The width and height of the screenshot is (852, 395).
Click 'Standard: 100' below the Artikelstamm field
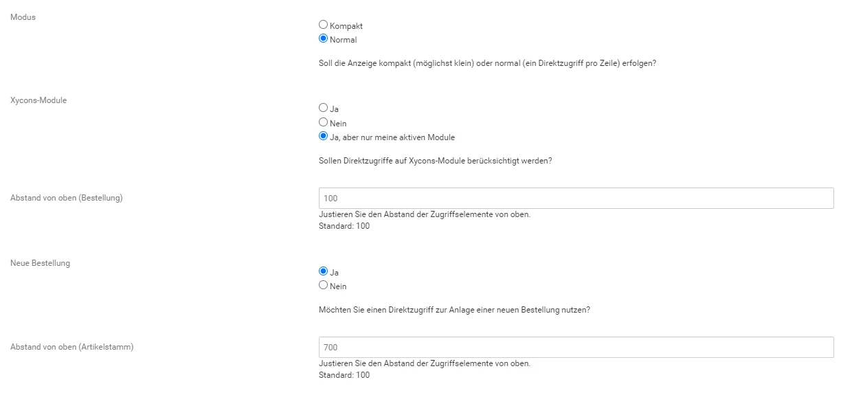344,375
